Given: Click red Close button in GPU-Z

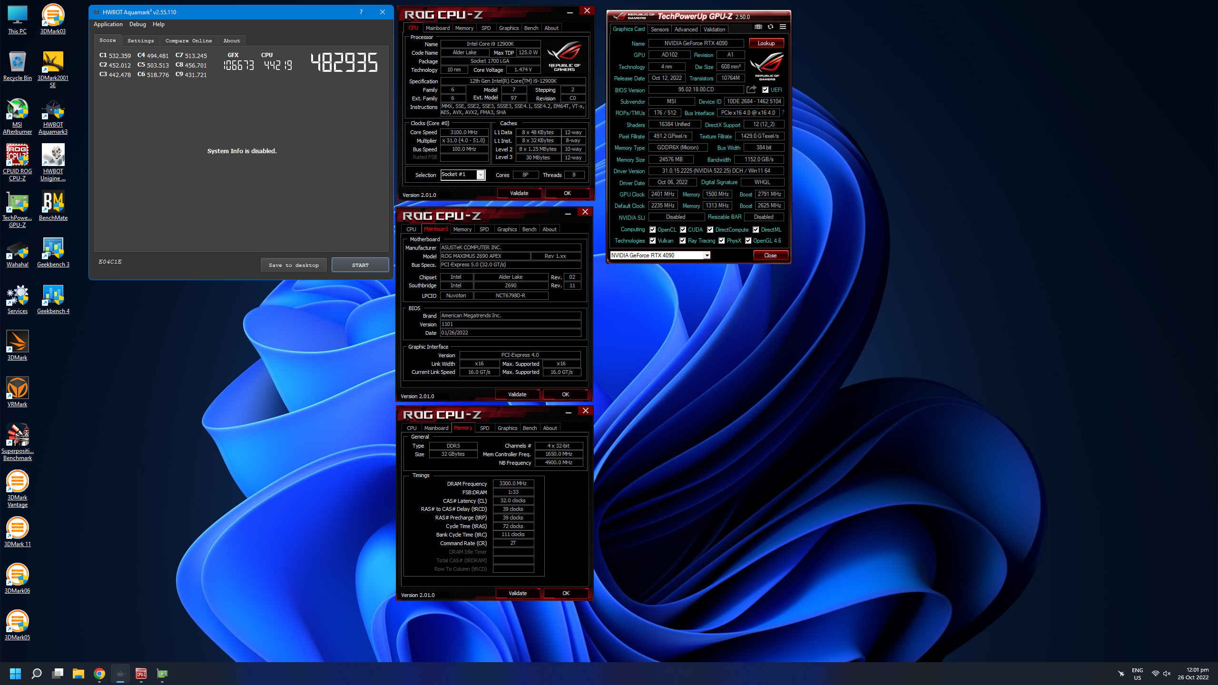Looking at the screenshot, I should coord(770,255).
